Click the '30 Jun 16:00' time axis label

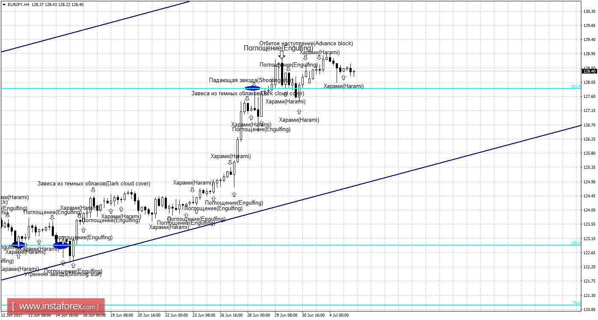314,315
